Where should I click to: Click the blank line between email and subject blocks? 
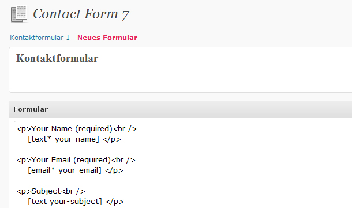[x=179, y=181]
